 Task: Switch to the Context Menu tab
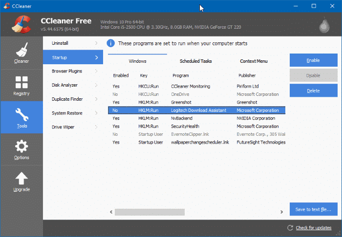[x=254, y=61]
